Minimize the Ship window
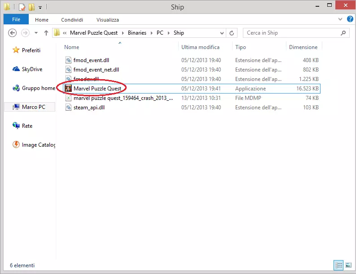Viewport: 356px width, 274px height. coord(317,6)
